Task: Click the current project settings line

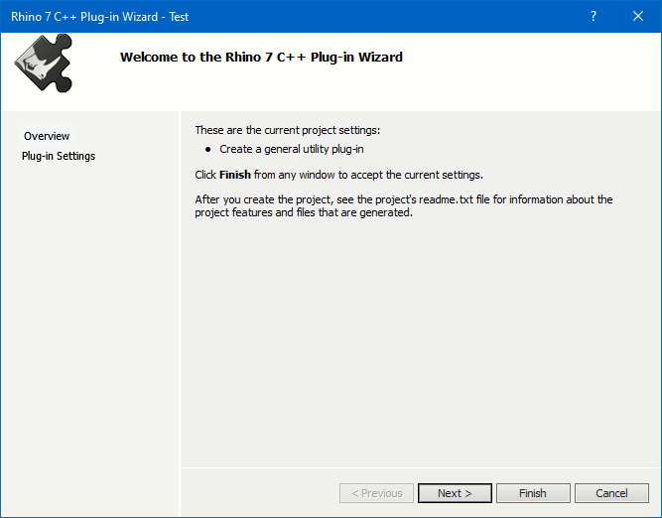Action: click(287, 130)
